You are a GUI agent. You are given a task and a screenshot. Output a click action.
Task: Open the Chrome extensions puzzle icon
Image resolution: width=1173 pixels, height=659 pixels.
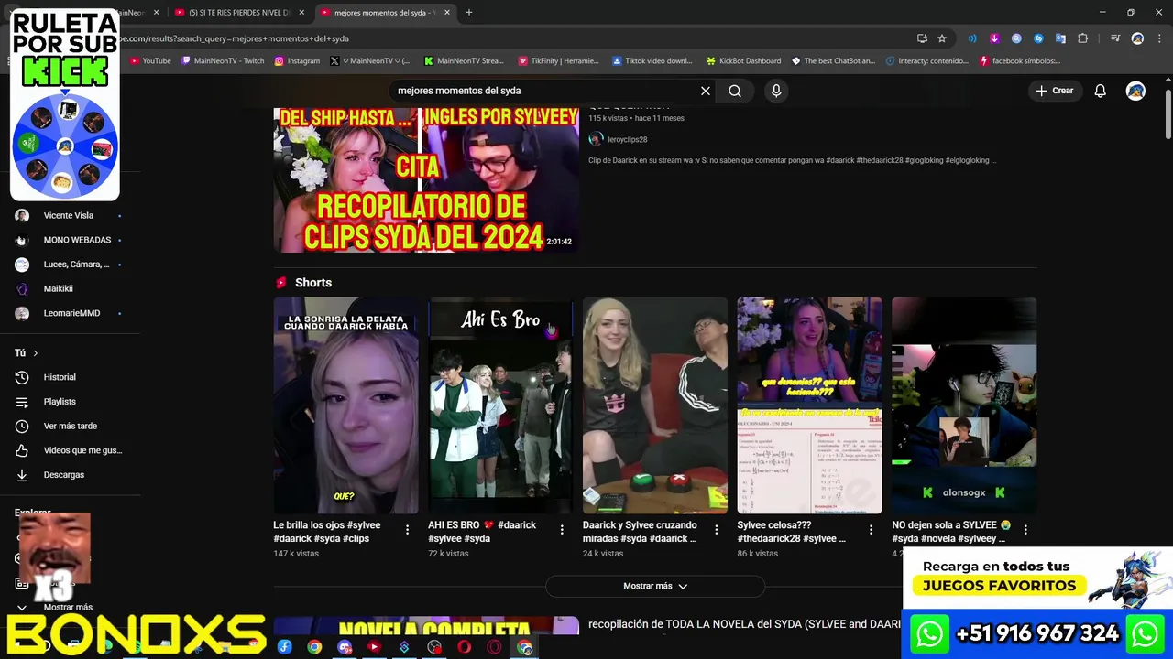[x=1082, y=38]
